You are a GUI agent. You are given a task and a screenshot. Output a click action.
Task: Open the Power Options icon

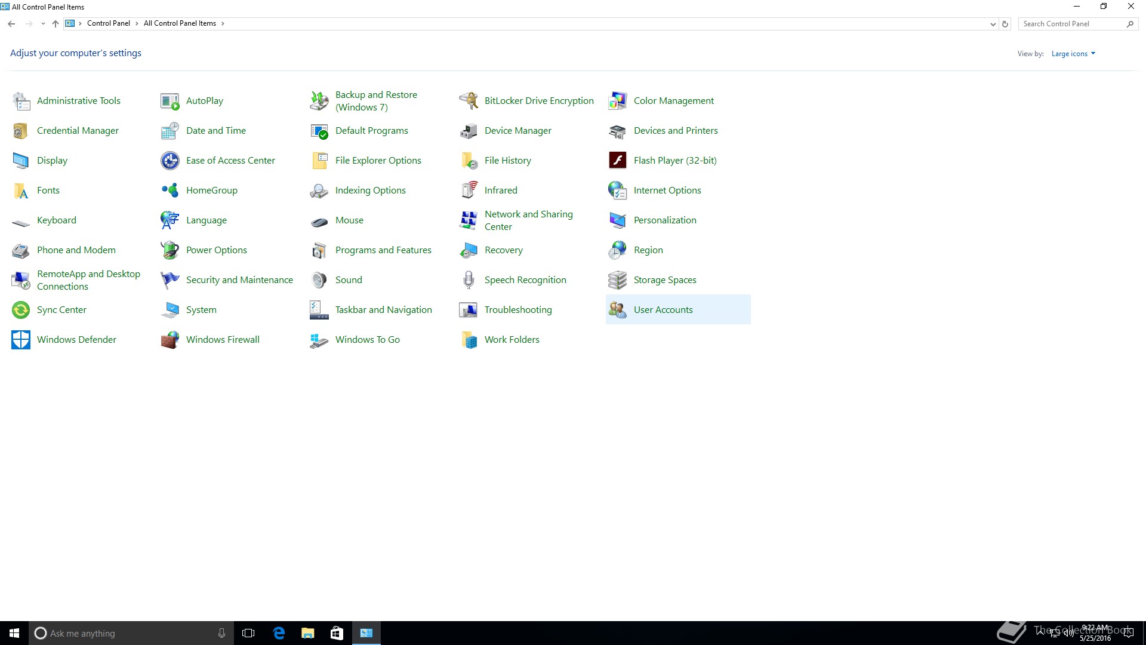coord(170,250)
